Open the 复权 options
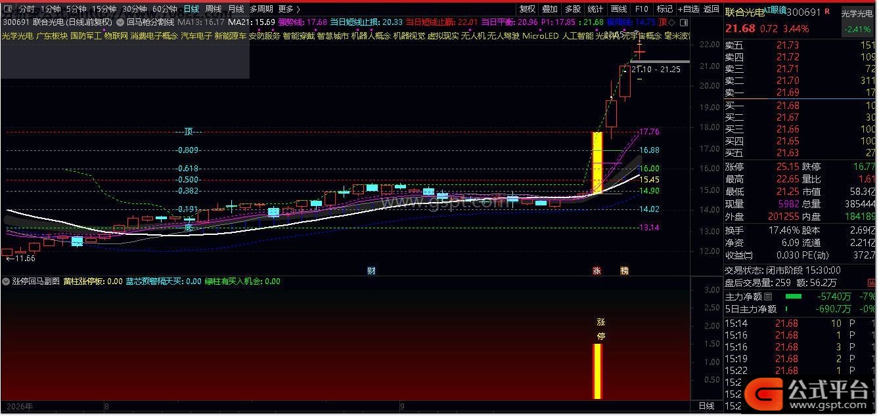This screenshot has width=879, height=416. pos(528,9)
